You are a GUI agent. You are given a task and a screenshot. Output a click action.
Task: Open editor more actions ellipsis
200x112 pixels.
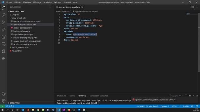pos(197,7)
